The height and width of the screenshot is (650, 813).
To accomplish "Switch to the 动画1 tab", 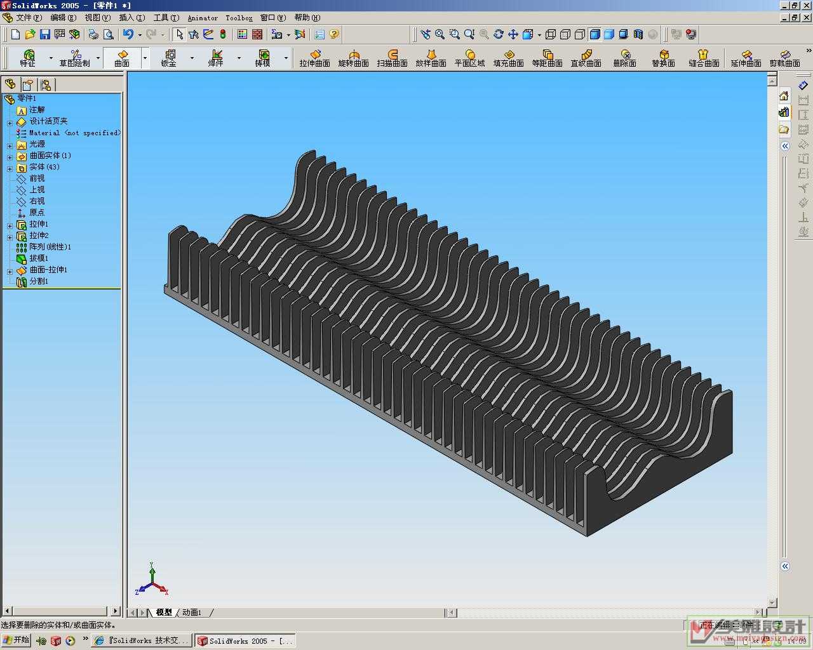I will pos(191,613).
